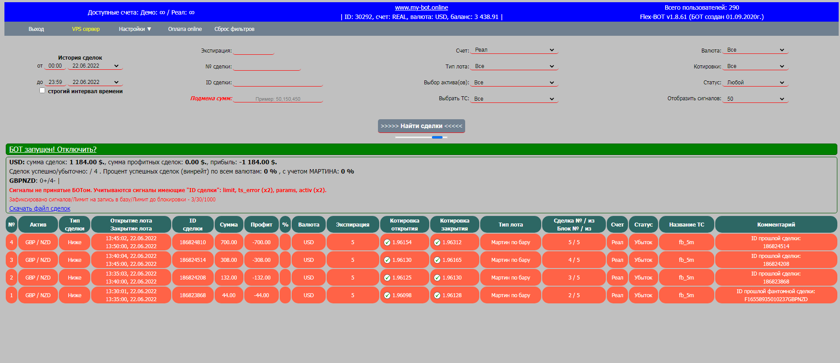The image size is (840, 363).
Task: Expand the 'Отобразить сигналов' dropdown
Action: click(755, 99)
